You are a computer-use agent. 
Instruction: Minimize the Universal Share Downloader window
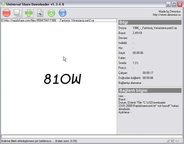click(168, 4)
